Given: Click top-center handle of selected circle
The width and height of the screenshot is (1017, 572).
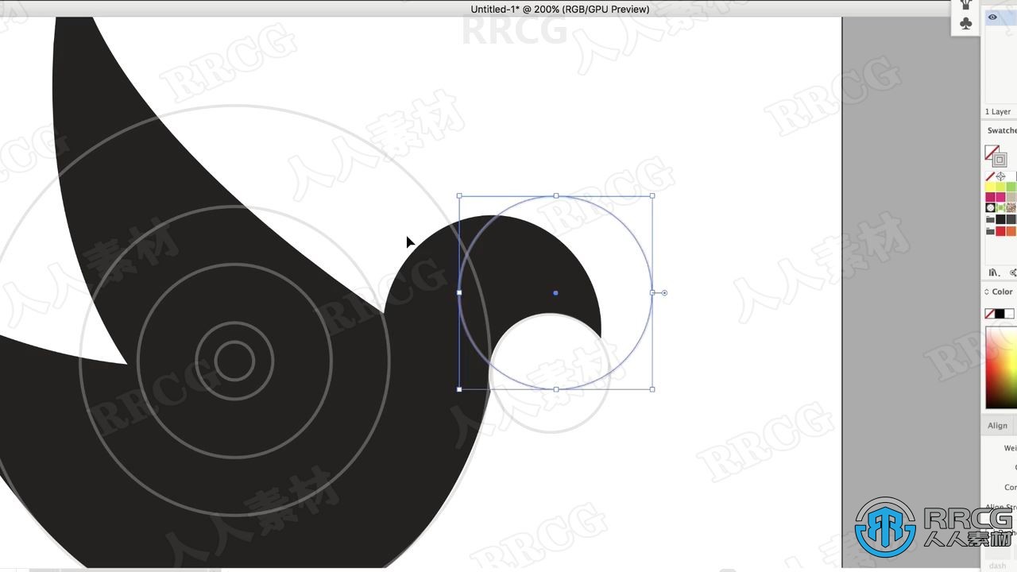Looking at the screenshot, I should coord(556,195).
